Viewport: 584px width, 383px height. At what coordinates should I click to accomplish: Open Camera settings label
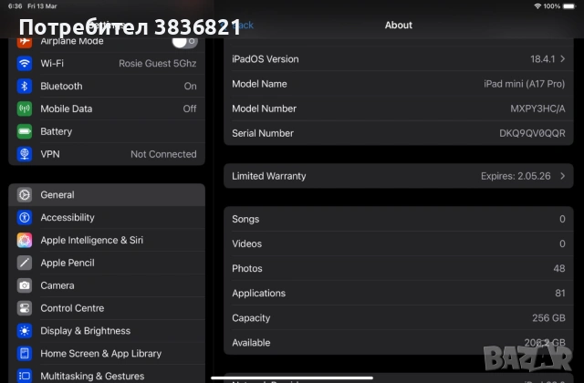click(57, 285)
